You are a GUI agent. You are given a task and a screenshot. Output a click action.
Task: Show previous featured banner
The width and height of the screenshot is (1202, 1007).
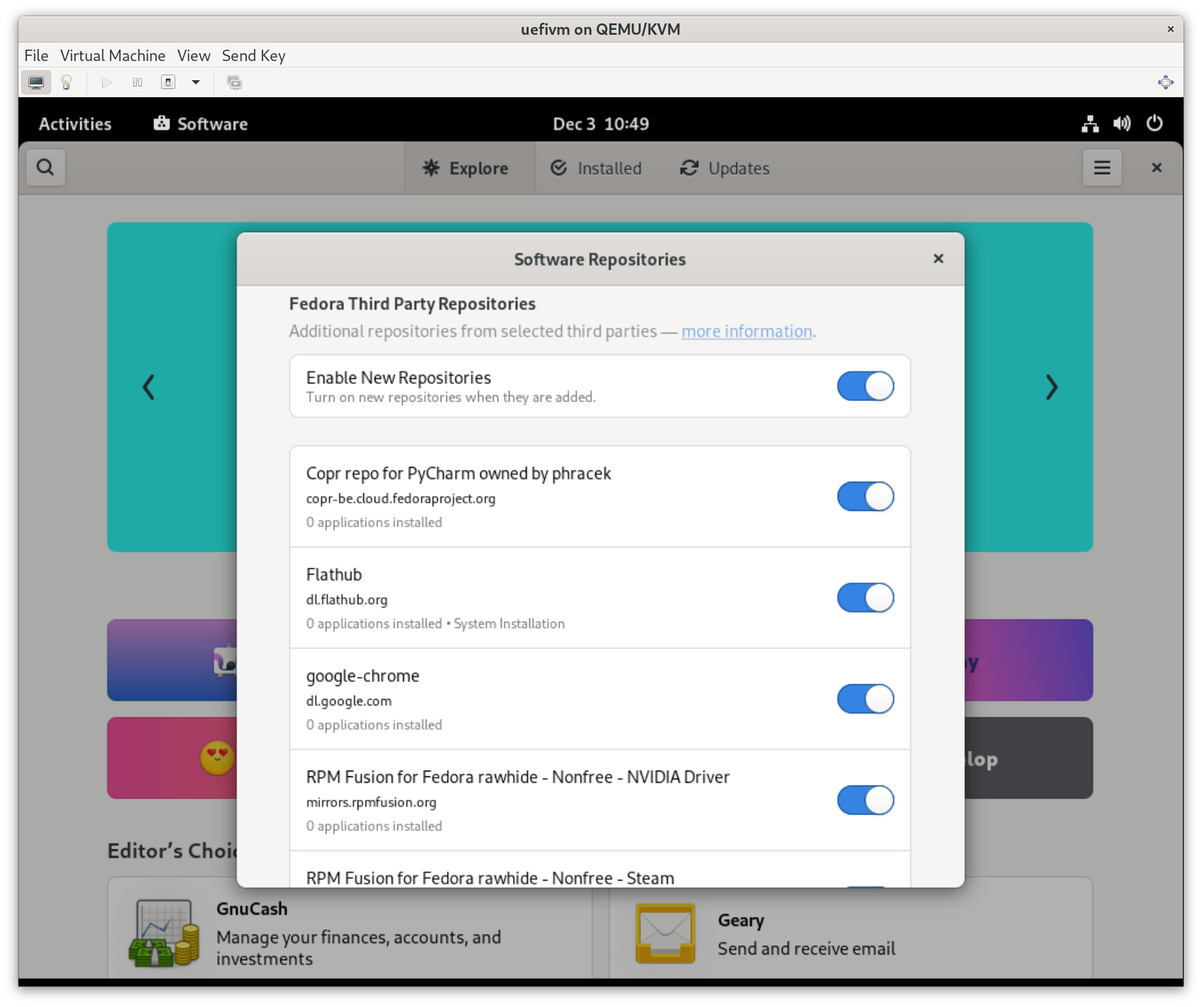click(x=148, y=387)
